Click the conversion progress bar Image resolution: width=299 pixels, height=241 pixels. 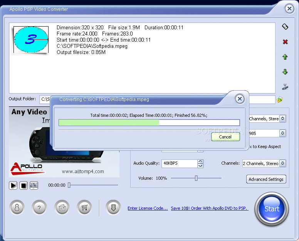149,123
